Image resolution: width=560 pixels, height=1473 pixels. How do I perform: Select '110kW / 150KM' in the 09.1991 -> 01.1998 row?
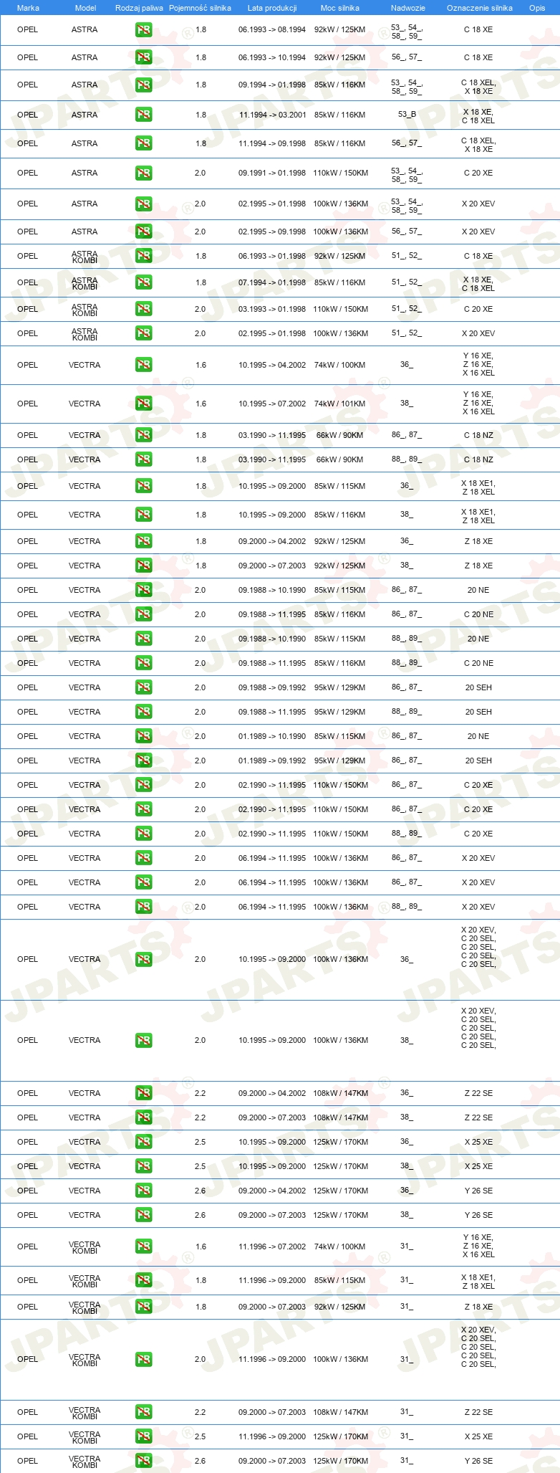coord(341,173)
